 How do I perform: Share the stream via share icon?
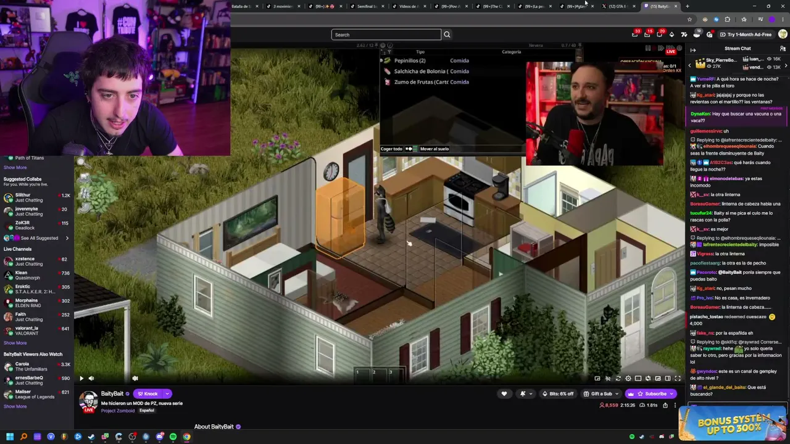click(x=665, y=406)
